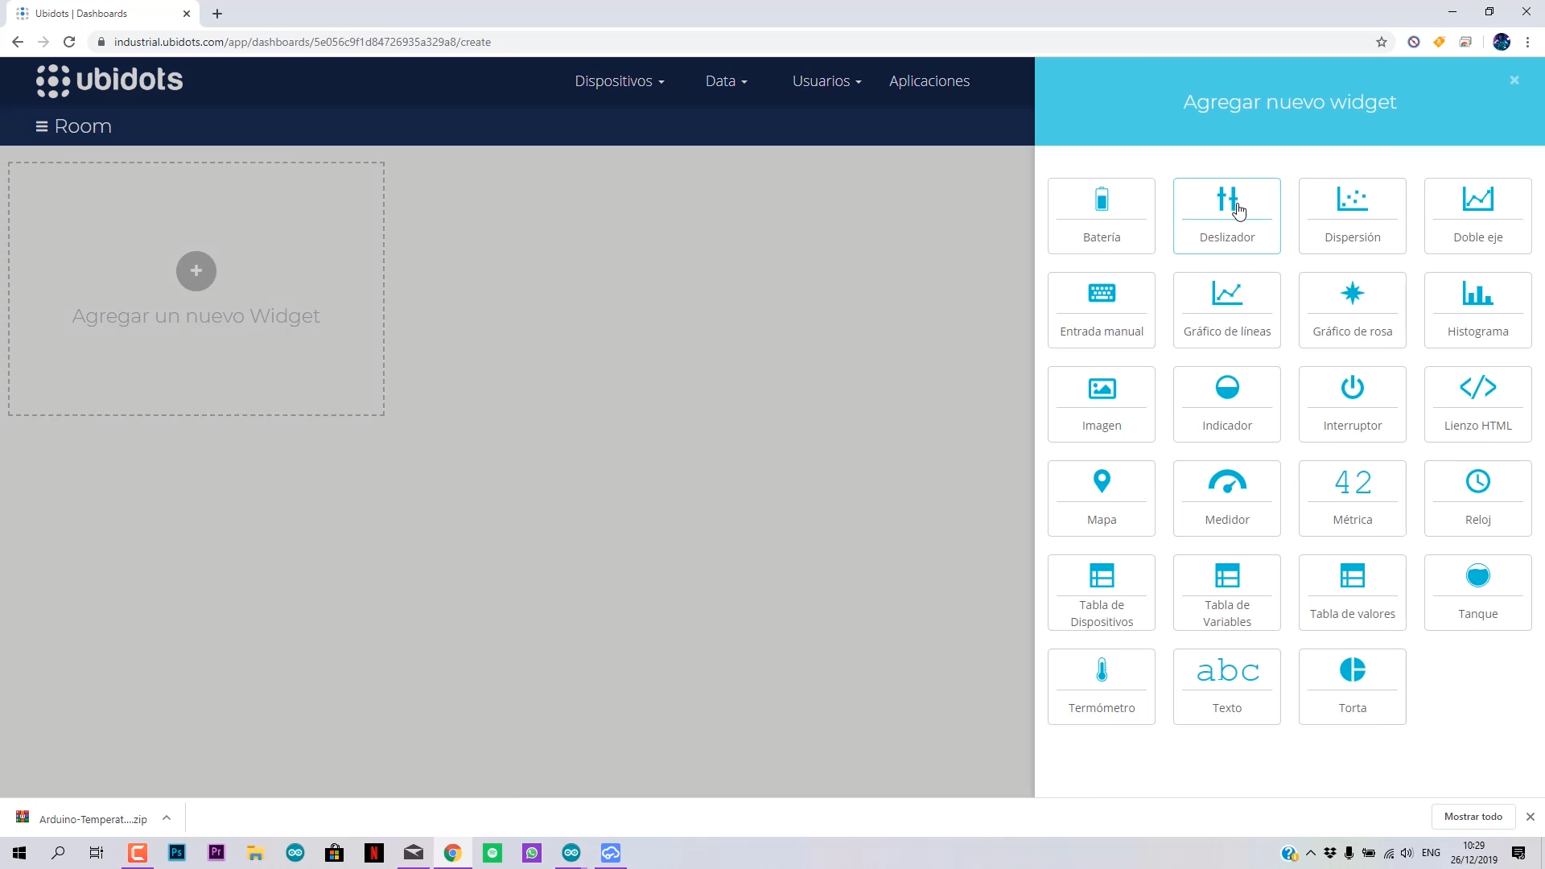Open the Windows notification center
This screenshot has width=1545, height=869.
click(1518, 853)
